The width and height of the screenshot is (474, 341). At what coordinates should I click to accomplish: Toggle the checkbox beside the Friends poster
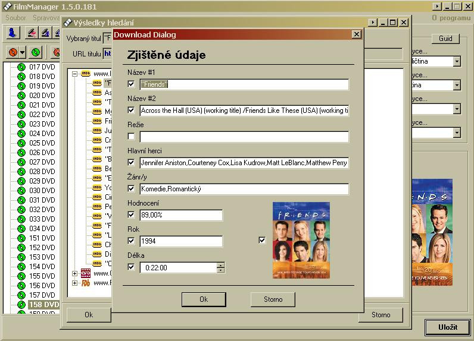(x=262, y=240)
